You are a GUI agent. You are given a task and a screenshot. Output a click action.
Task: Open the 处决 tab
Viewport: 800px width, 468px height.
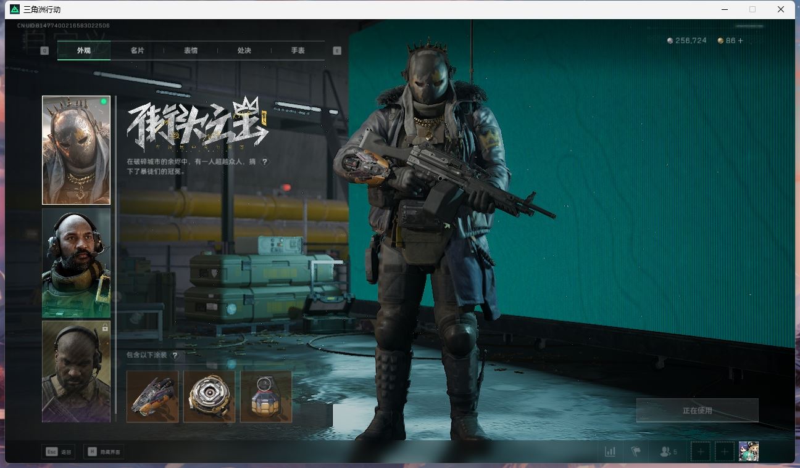(244, 51)
